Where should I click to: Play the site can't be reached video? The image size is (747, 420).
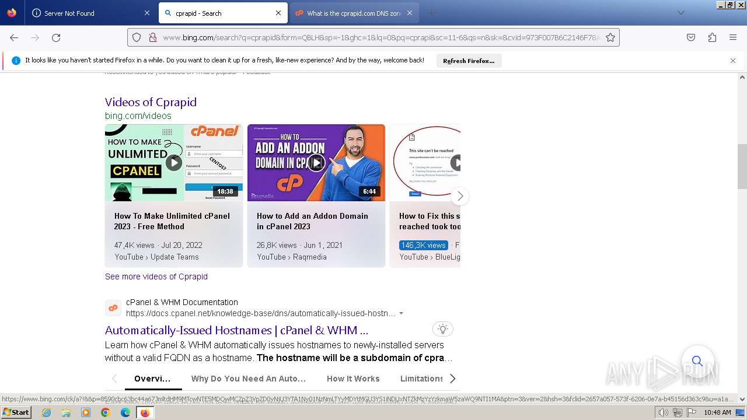pyautogui.click(x=425, y=163)
